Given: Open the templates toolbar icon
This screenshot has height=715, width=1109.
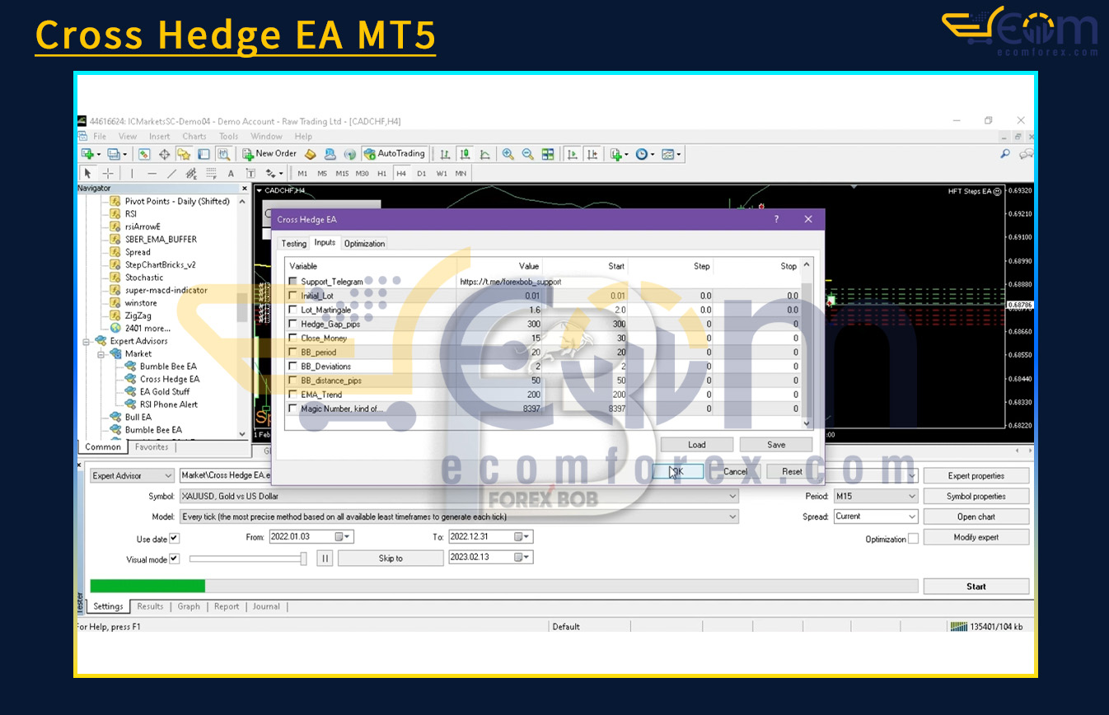Looking at the screenshot, I should [x=670, y=154].
